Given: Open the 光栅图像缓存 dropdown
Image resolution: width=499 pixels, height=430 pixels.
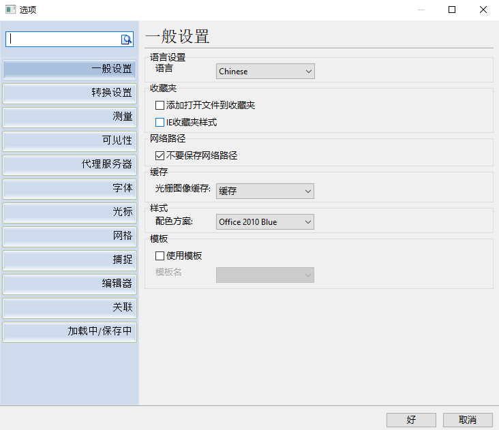Looking at the screenshot, I should tap(264, 191).
